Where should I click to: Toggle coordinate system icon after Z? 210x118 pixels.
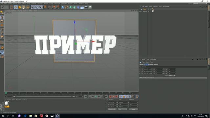pyautogui.click(x=45, y=7)
